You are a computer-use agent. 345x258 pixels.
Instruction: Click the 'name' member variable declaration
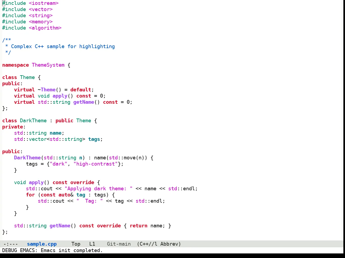56,133
